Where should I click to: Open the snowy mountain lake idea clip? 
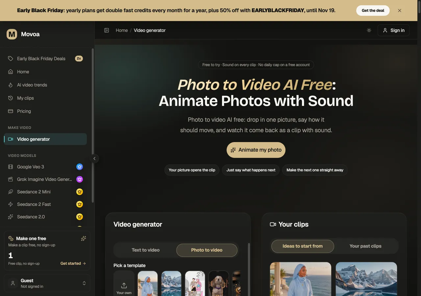366,279
